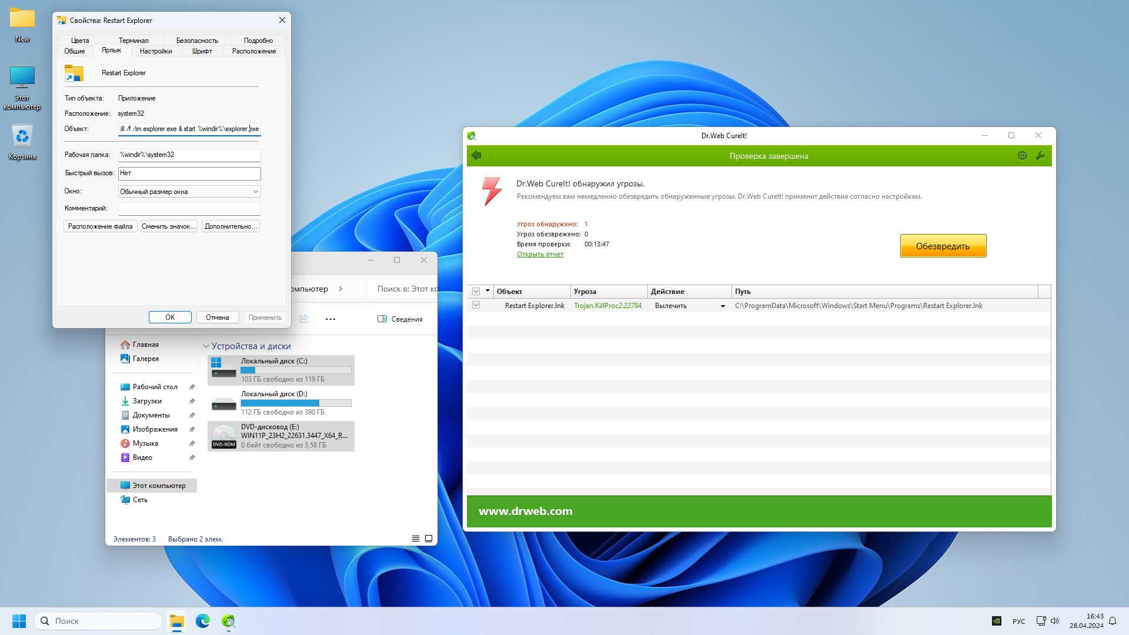Screen dimensions: 1129x635
Task: Open Dr.Web language globe icon
Action: click(x=1022, y=156)
